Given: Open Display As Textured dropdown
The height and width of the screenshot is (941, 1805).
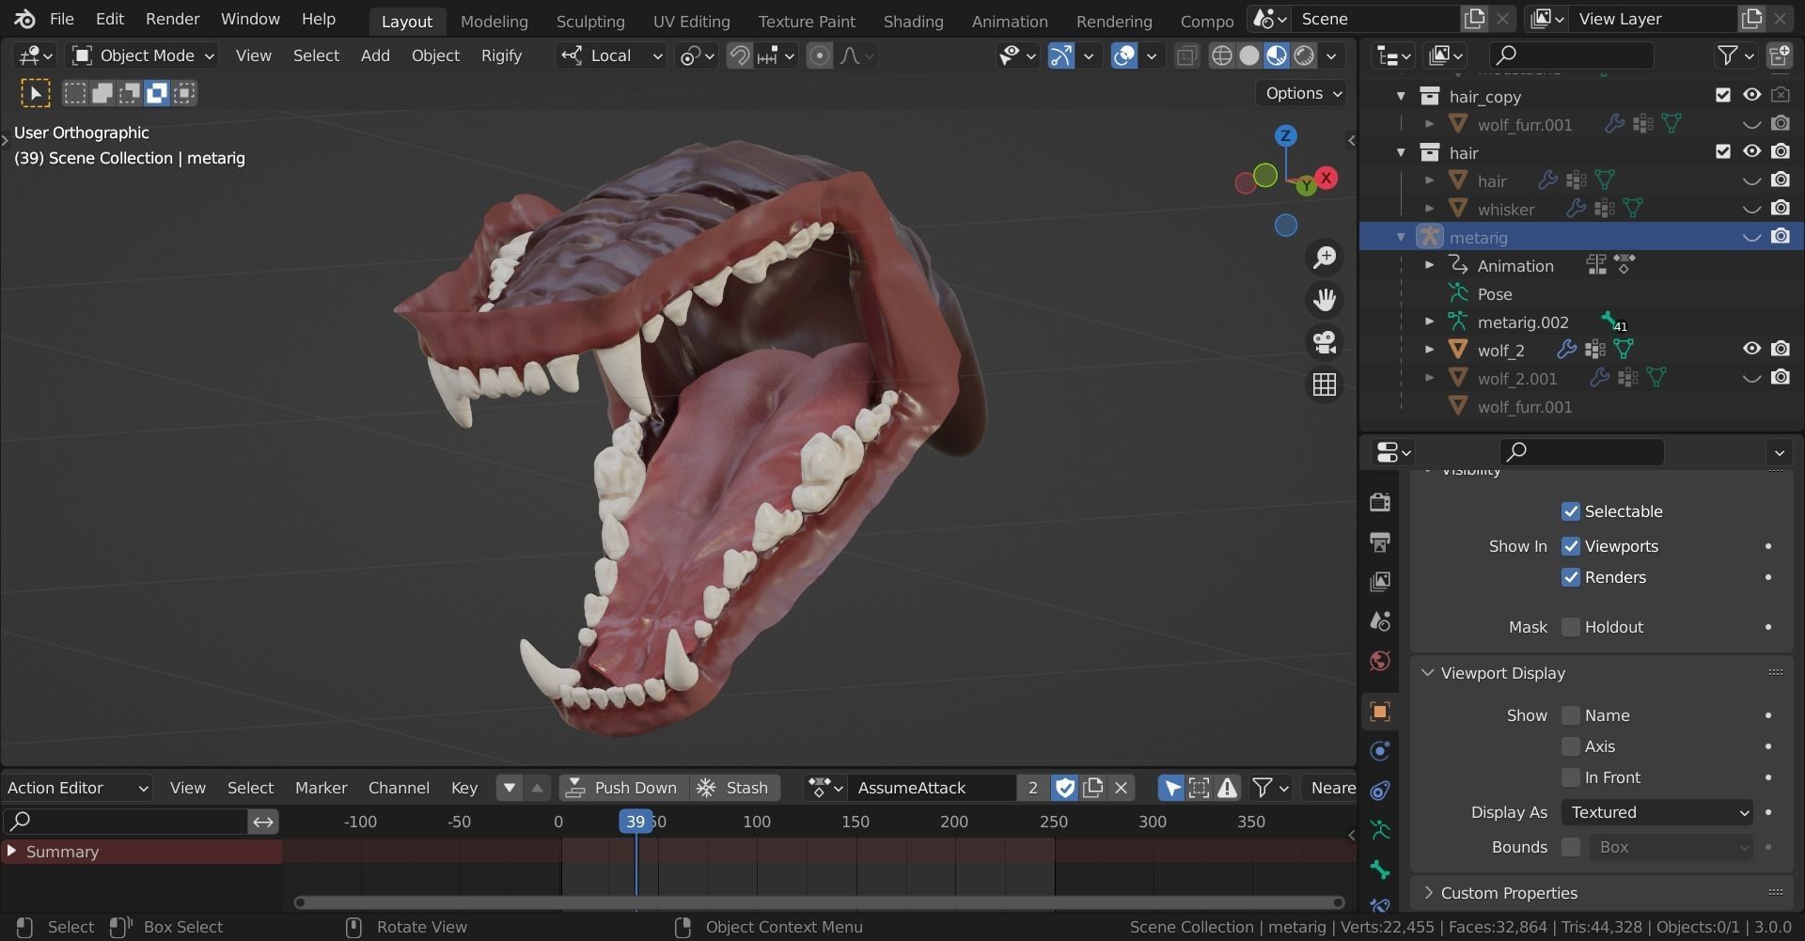Looking at the screenshot, I should pyautogui.click(x=1657, y=812).
